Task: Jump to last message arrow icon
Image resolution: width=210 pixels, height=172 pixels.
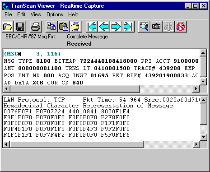Action: (128, 27)
